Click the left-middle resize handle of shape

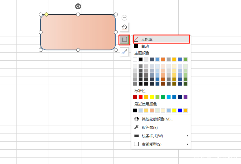(x=41, y=32)
